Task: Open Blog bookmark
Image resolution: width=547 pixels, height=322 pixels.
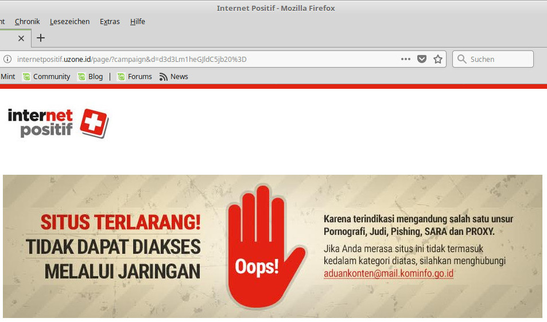Action: coord(90,77)
